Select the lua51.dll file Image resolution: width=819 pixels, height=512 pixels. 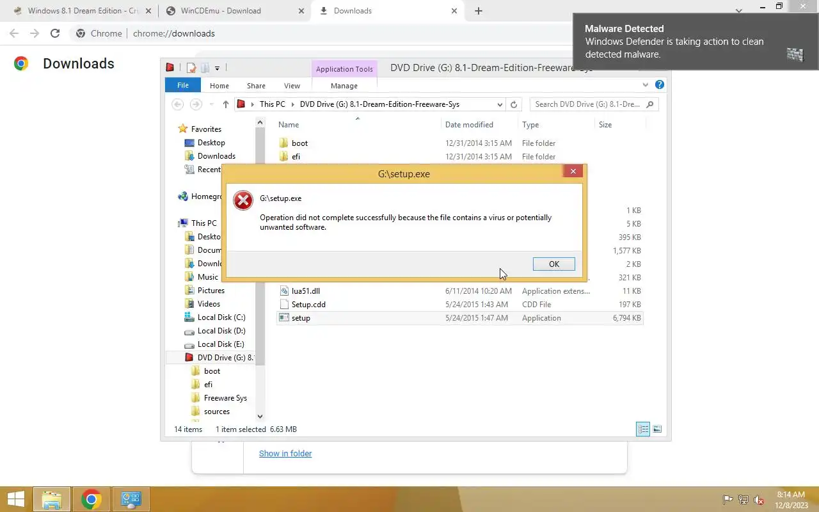[x=305, y=291]
